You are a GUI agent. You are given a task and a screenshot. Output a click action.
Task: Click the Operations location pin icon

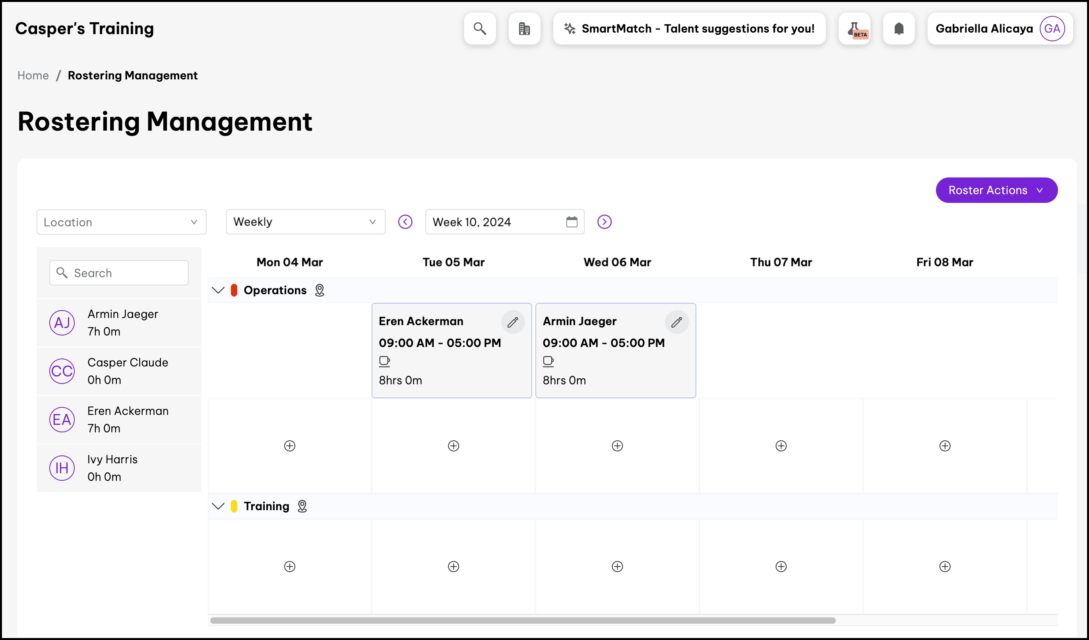click(320, 291)
